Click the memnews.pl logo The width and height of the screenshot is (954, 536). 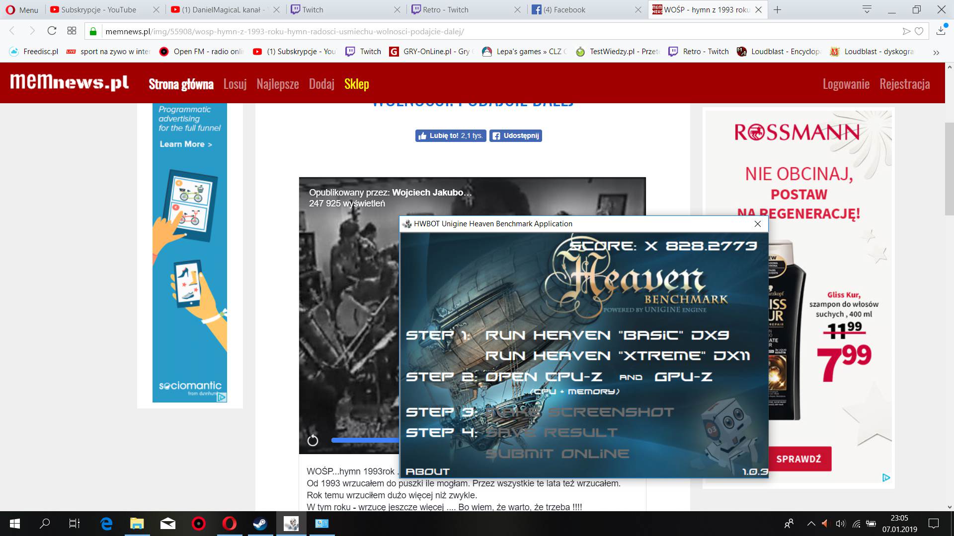(70, 82)
